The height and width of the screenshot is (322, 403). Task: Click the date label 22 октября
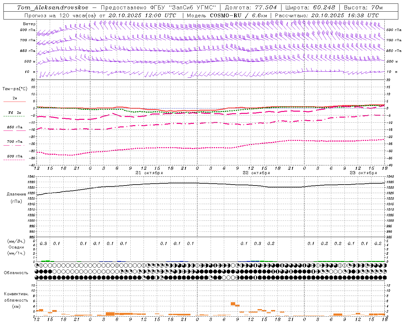tap(256, 173)
